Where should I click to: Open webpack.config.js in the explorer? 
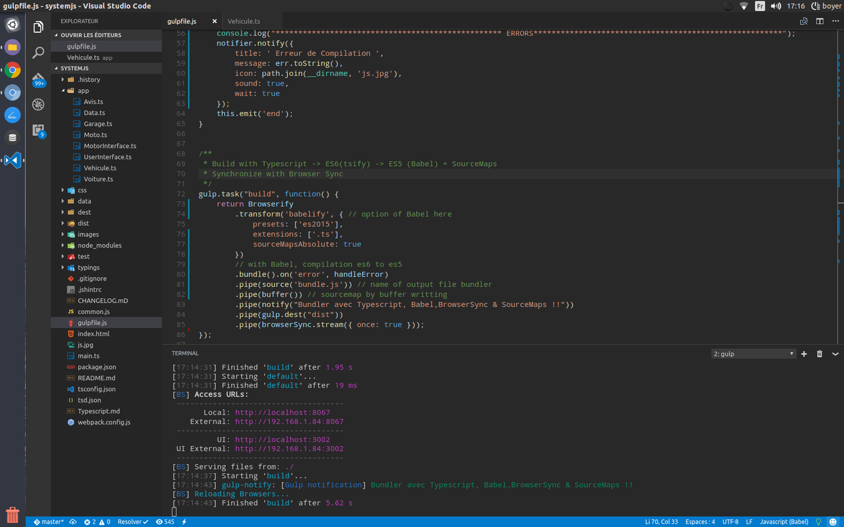coord(106,422)
